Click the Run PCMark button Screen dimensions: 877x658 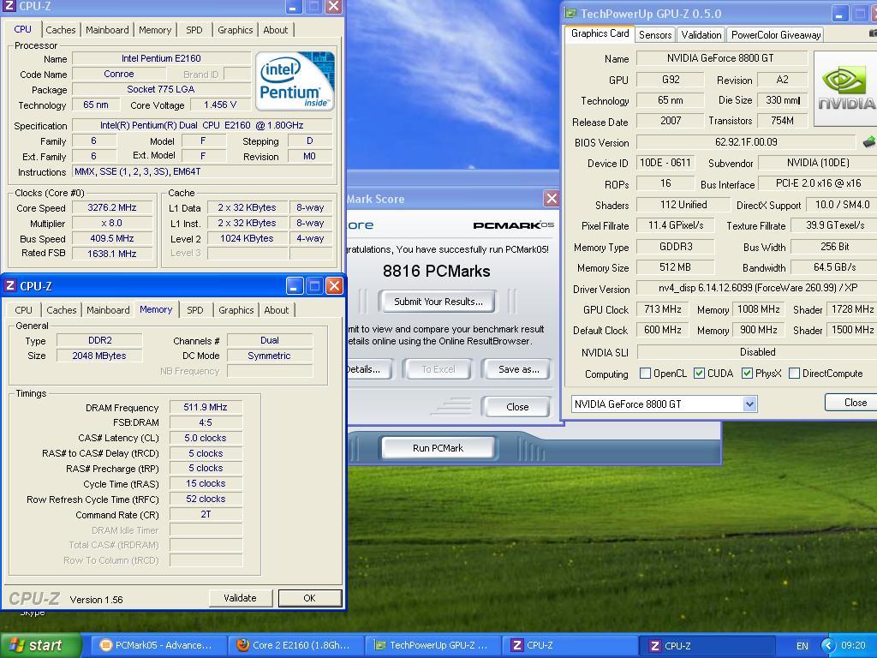tap(438, 447)
